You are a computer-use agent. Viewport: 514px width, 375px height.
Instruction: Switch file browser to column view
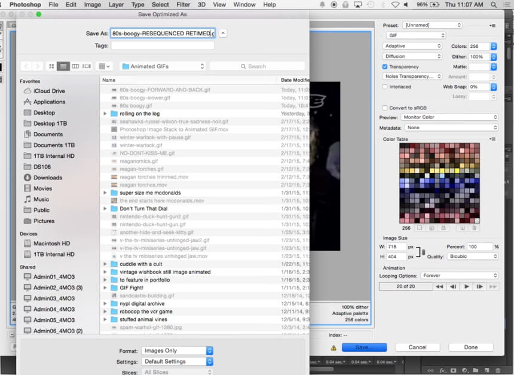click(75, 66)
